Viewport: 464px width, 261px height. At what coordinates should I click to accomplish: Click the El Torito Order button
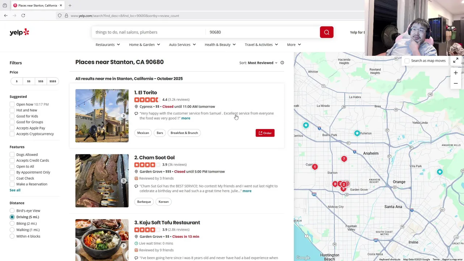pyautogui.click(x=265, y=133)
